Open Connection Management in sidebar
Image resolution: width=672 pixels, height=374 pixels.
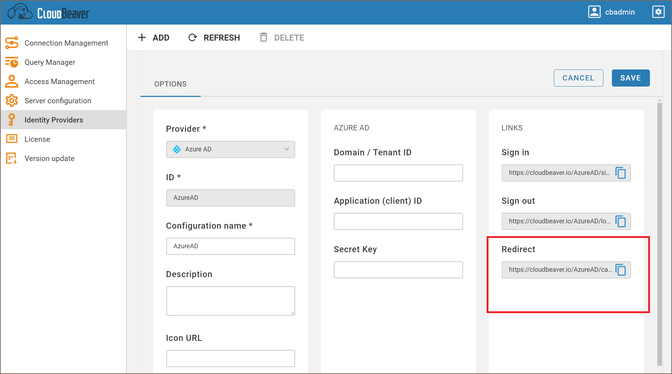coord(66,43)
